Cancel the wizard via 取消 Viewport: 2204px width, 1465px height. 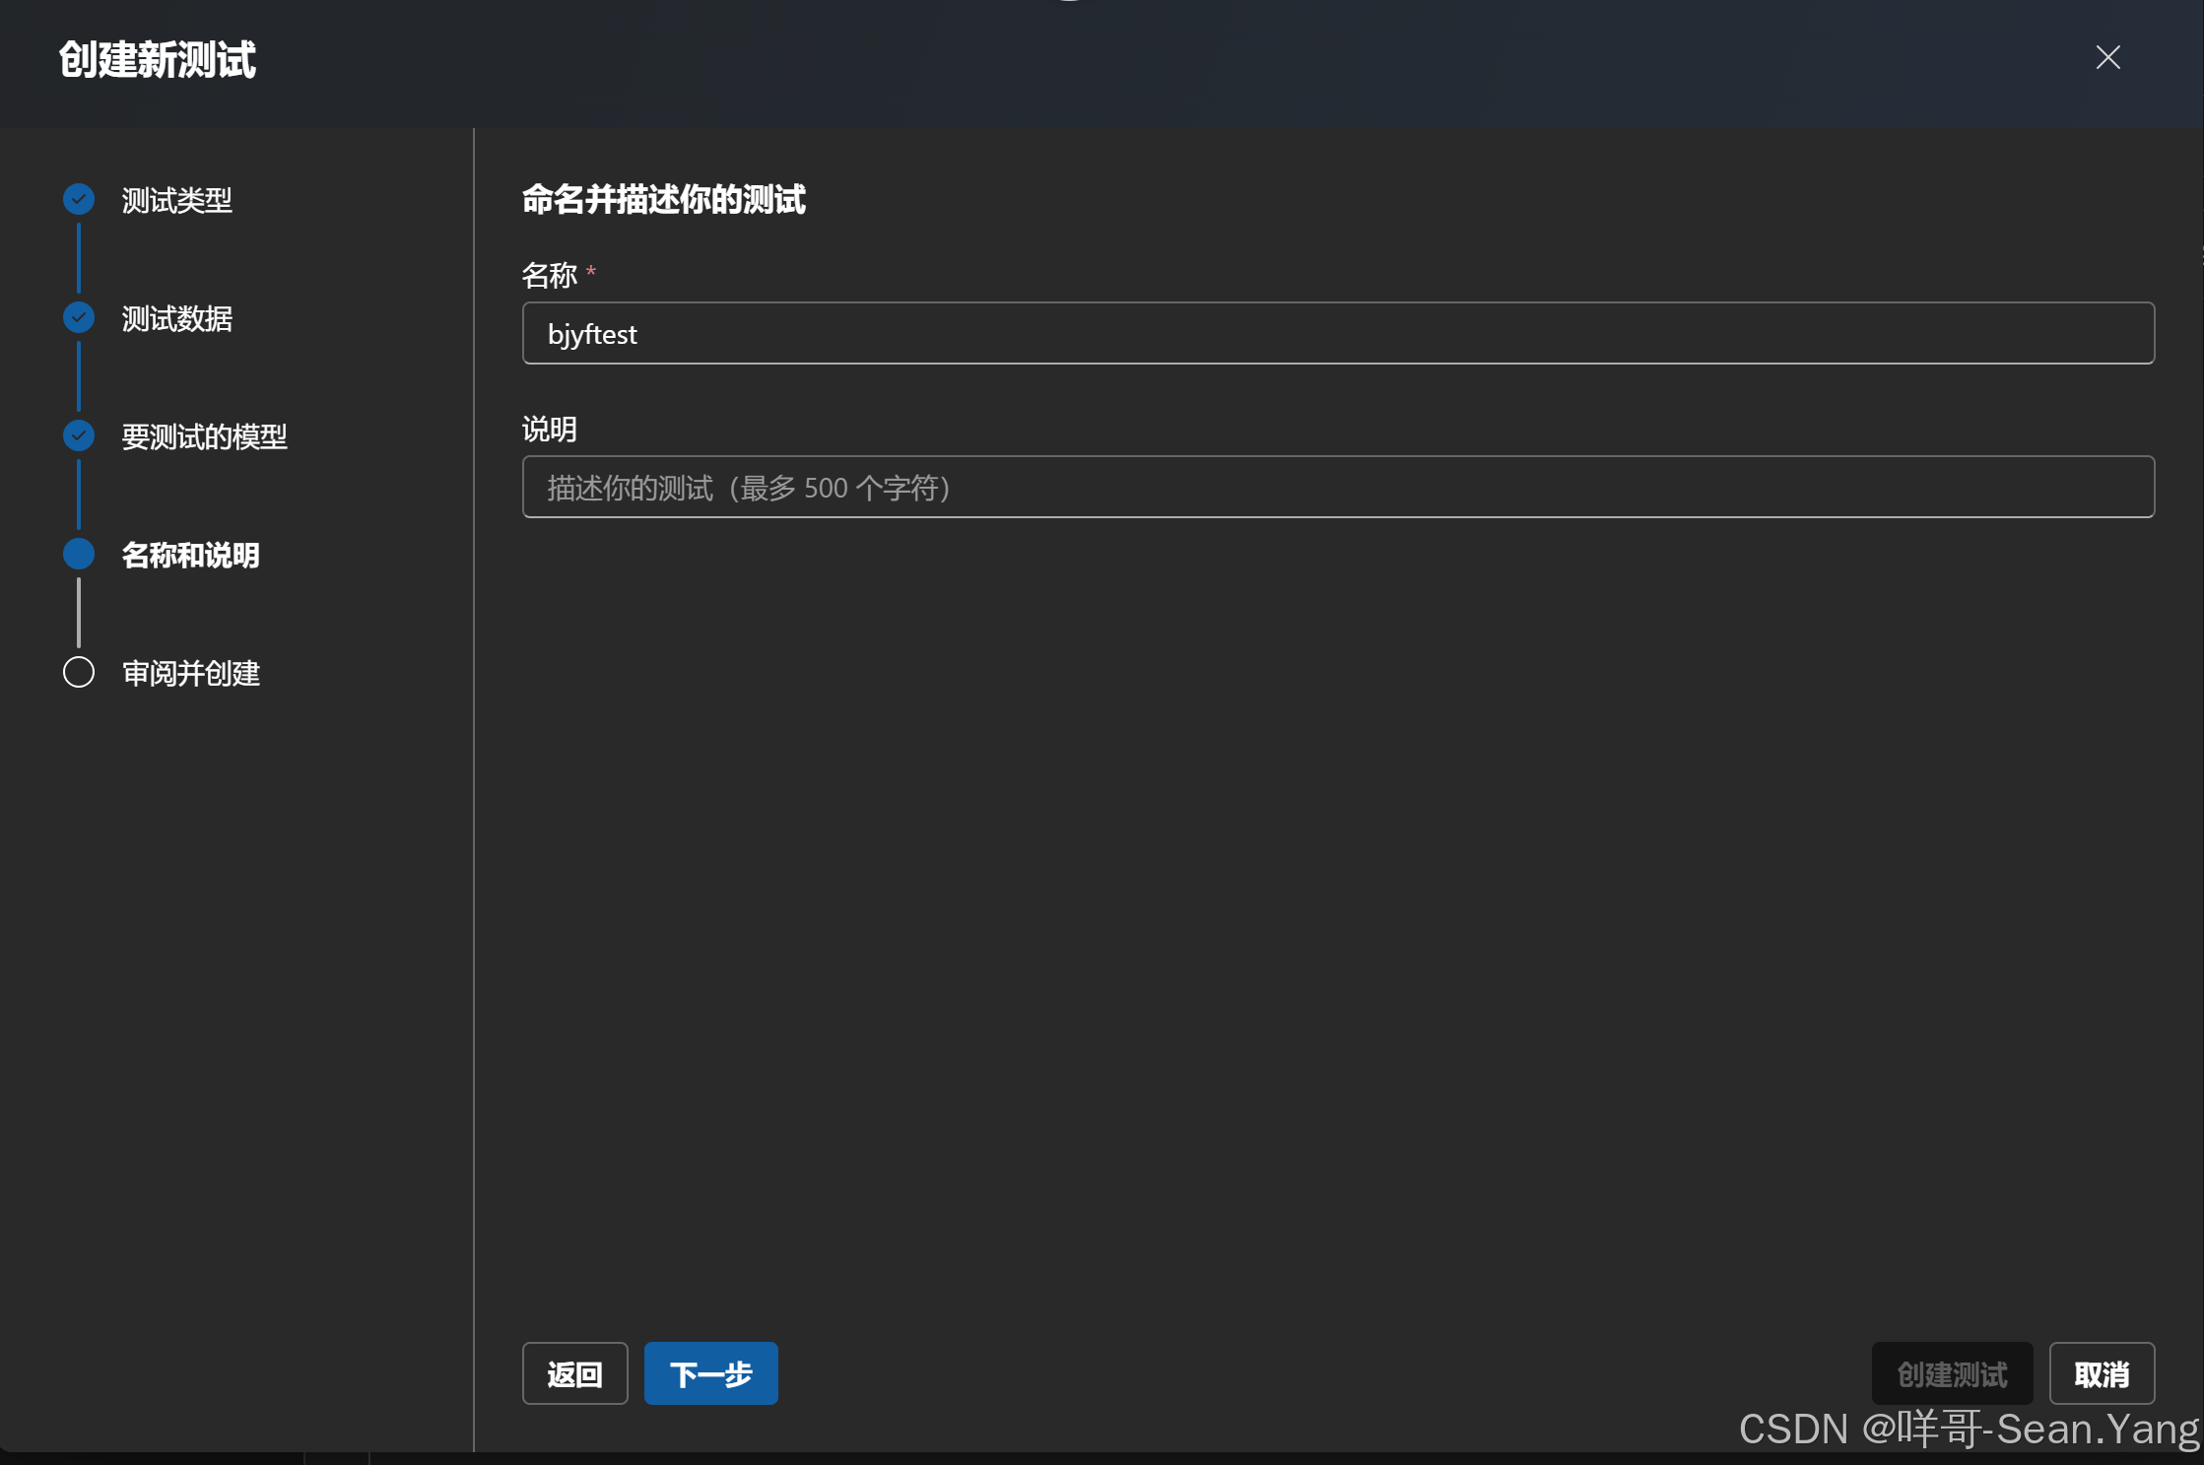[2101, 1373]
